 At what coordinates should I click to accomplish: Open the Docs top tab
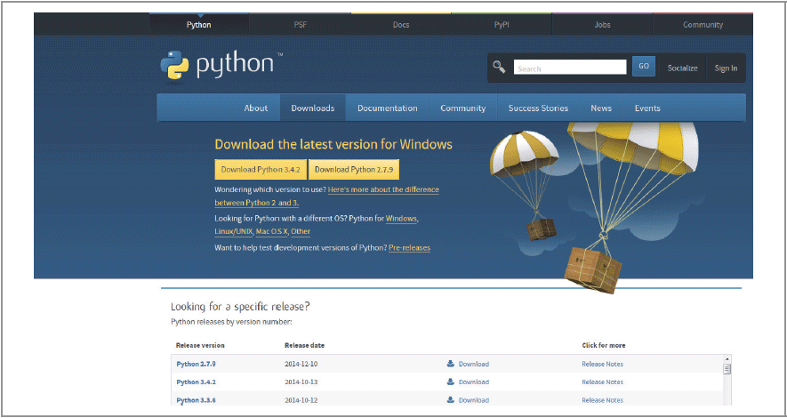point(401,25)
